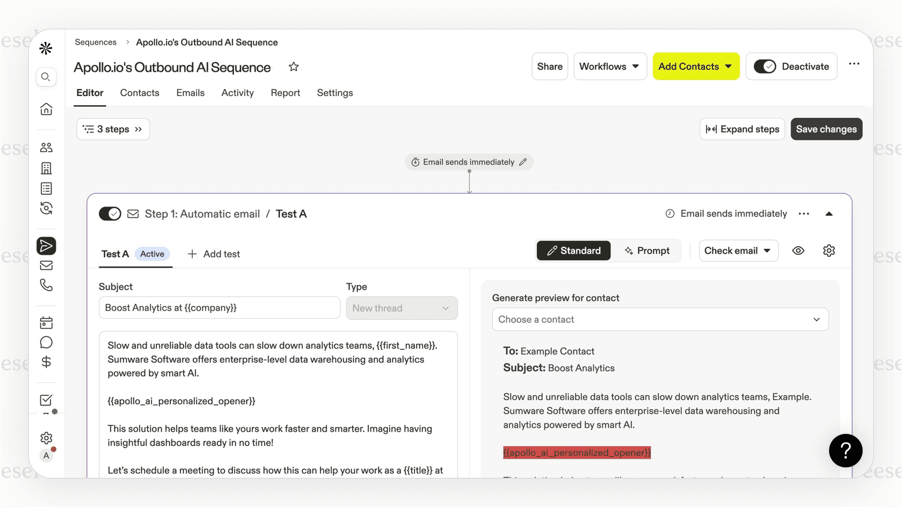The image size is (902, 507).
Task: Toggle the Step 1 automatic email switch
Action: tap(110, 214)
